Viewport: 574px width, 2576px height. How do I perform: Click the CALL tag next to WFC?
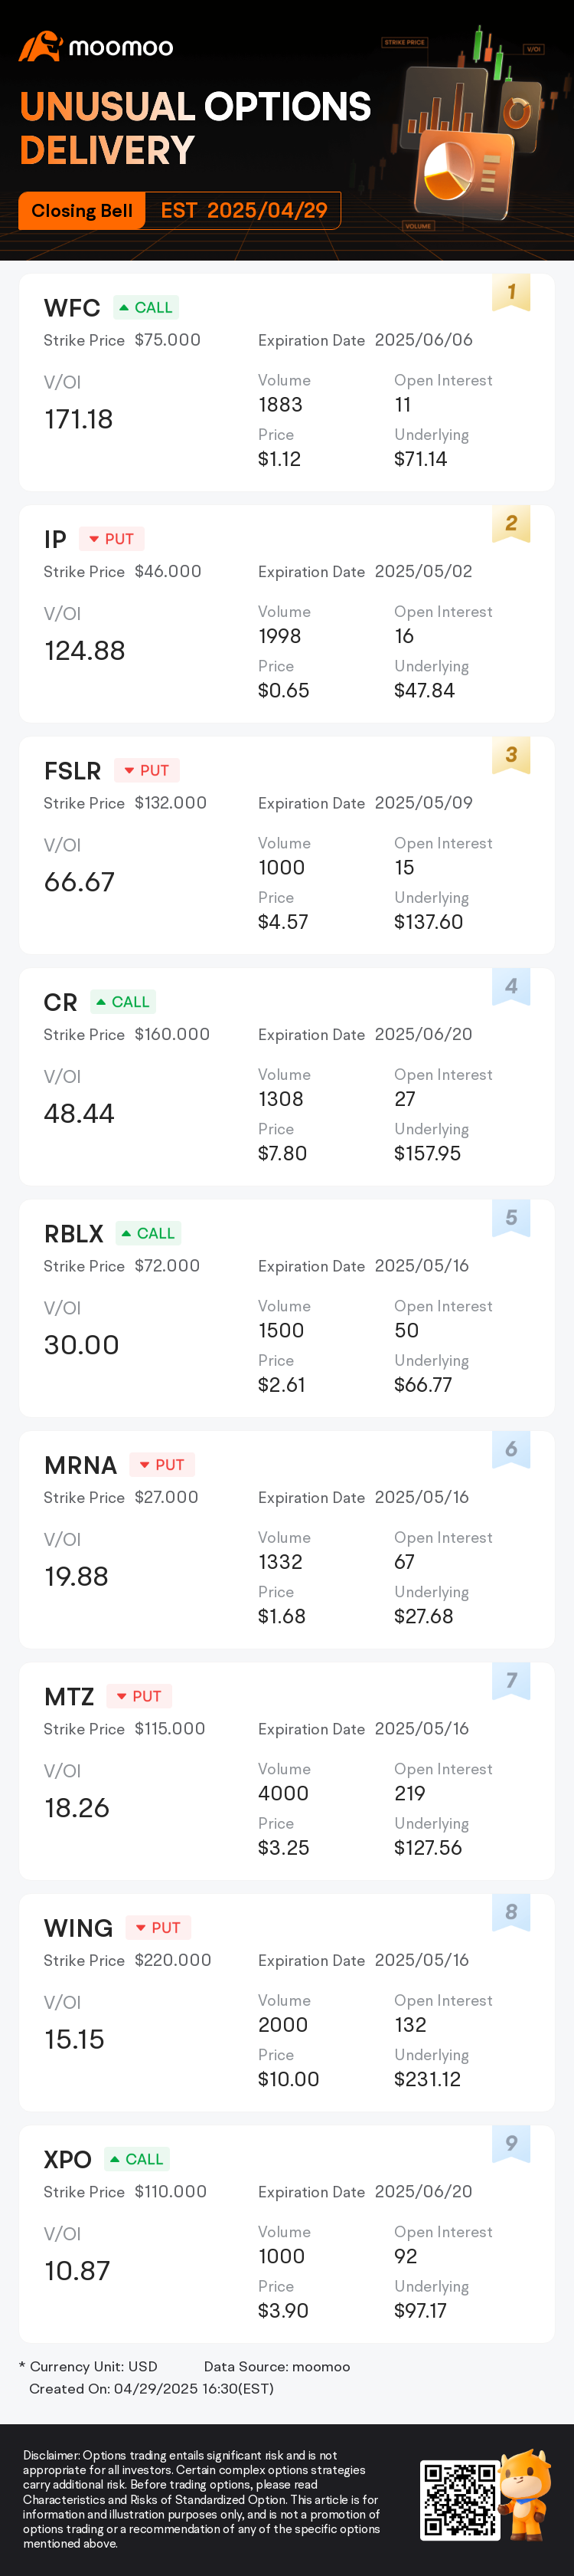click(x=145, y=308)
